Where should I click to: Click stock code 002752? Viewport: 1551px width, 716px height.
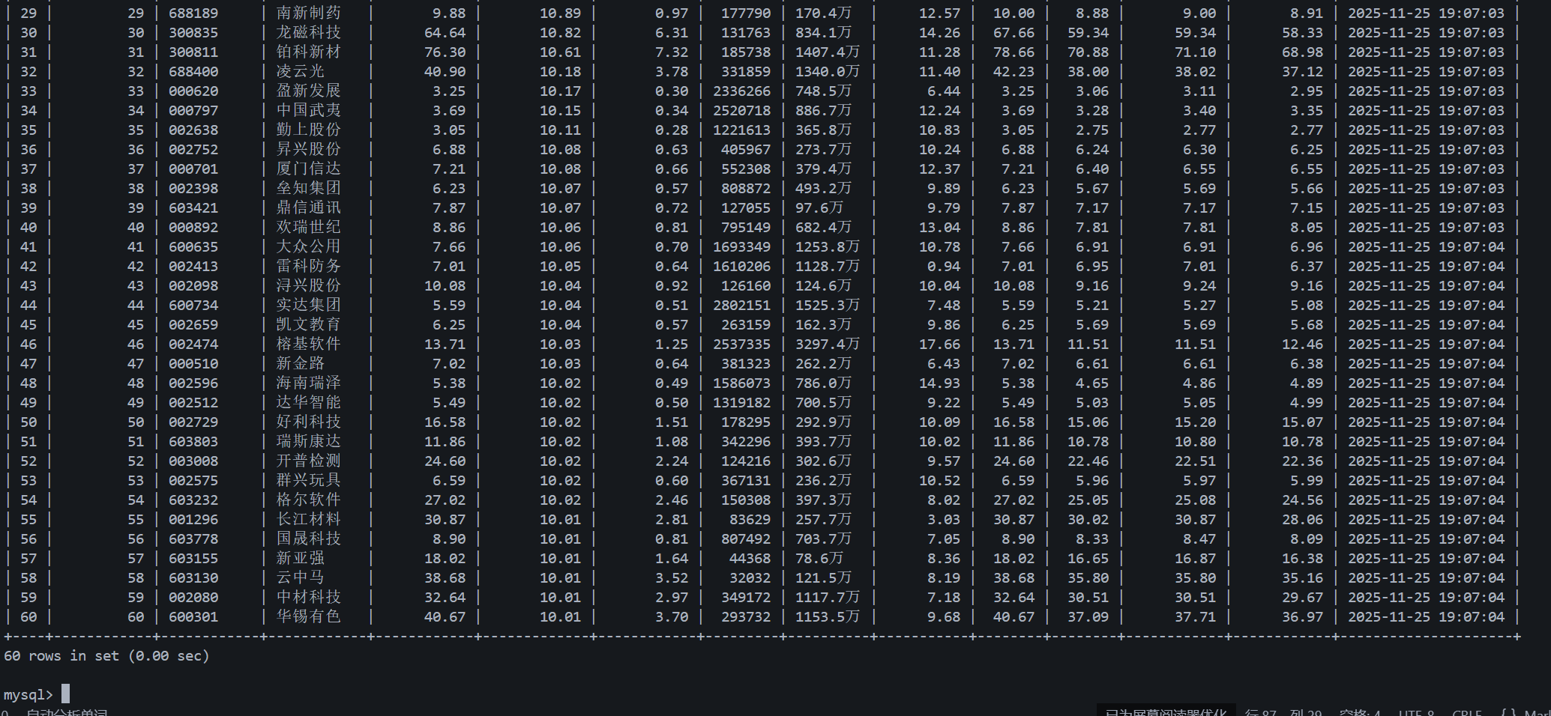pyautogui.click(x=193, y=150)
